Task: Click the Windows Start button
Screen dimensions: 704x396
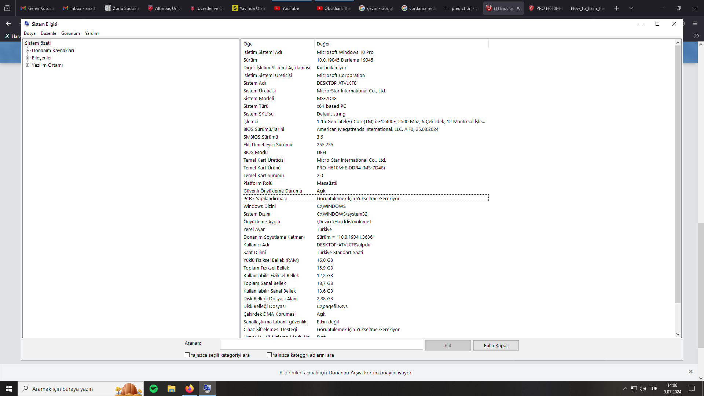Action: pos(9,389)
